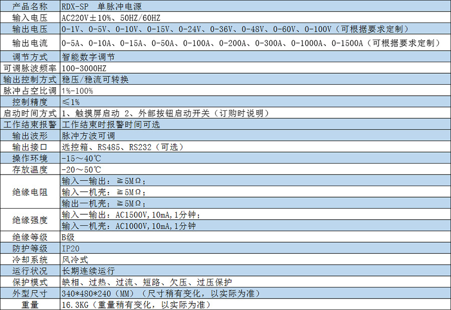The width and height of the screenshot is (451, 310).
Task: Select the -20~50℃ storage temperature
Action: click(x=81, y=170)
